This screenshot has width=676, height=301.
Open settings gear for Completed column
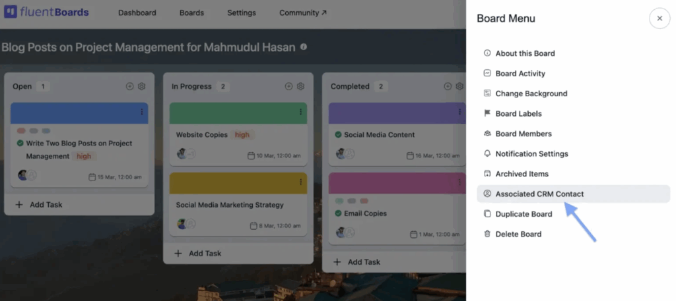(459, 86)
